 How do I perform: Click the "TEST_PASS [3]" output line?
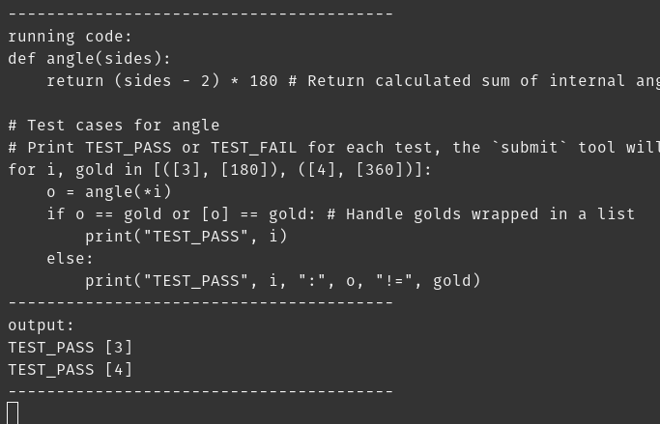pyautogui.click(x=70, y=348)
